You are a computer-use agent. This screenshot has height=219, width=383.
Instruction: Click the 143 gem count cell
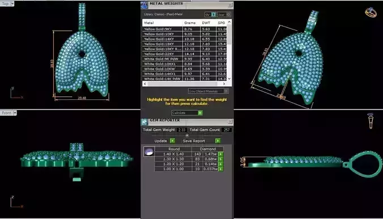tap(198, 154)
